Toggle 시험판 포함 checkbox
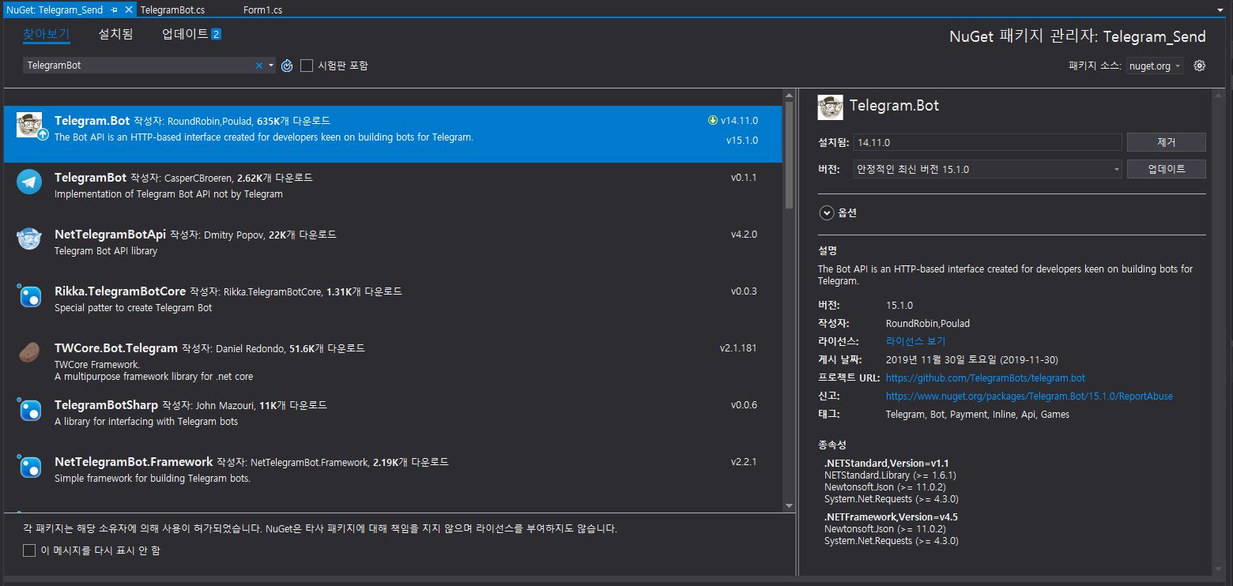 [307, 66]
